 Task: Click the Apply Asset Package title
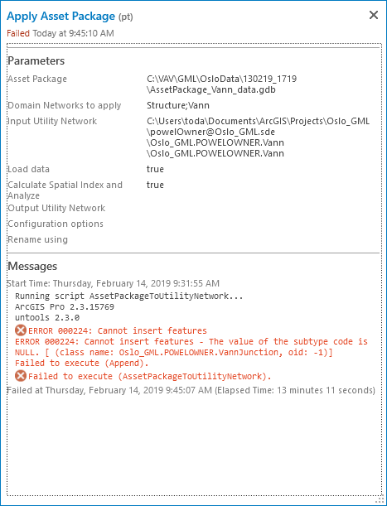point(60,16)
